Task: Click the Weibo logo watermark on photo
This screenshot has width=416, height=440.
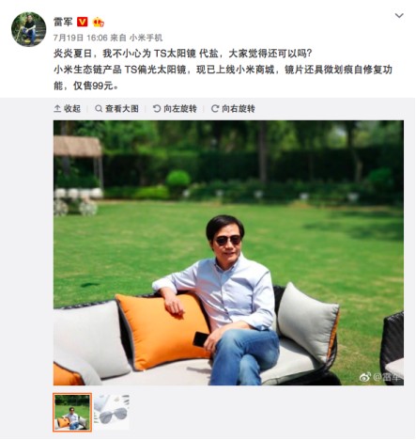Action: pos(365,377)
